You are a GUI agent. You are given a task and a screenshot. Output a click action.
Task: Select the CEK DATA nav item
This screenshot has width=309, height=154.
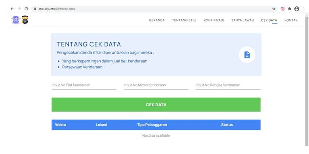tap(269, 20)
